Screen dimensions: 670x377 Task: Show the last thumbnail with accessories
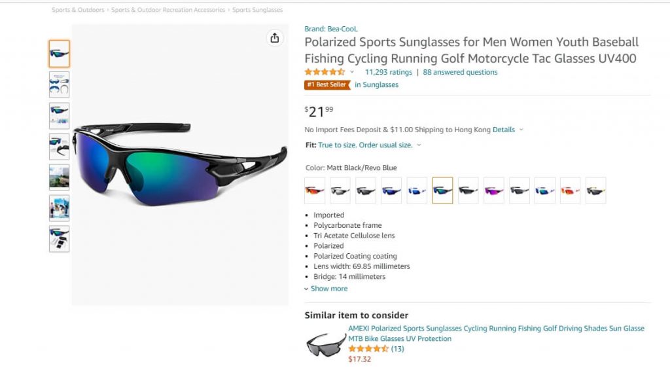coord(59,239)
